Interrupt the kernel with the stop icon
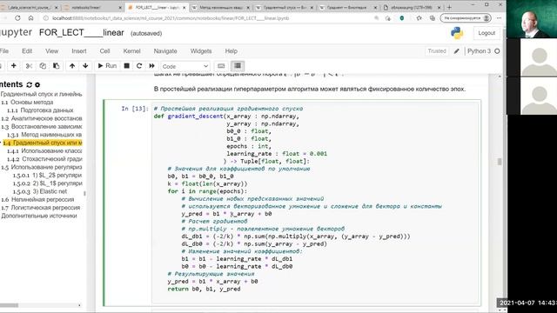This screenshot has height=313, width=557. 126,66
